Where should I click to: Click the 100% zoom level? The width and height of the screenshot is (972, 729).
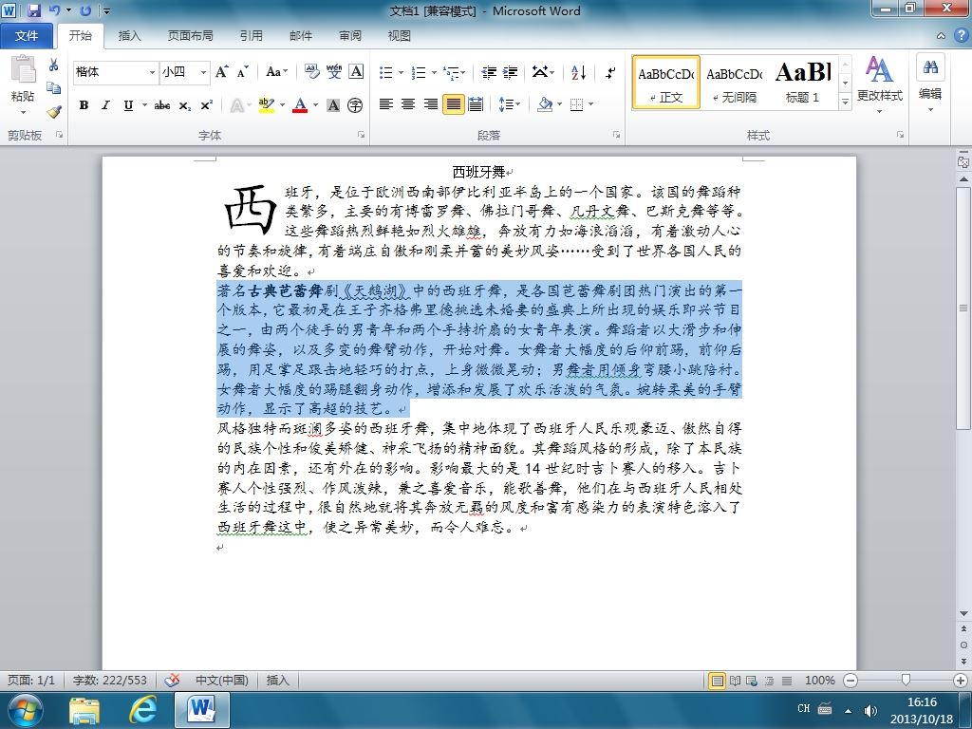point(819,680)
